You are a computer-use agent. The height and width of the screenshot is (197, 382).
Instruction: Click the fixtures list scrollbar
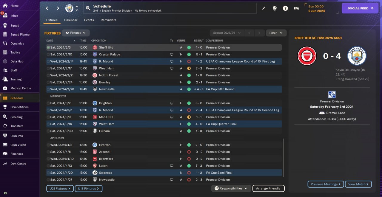(283, 158)
